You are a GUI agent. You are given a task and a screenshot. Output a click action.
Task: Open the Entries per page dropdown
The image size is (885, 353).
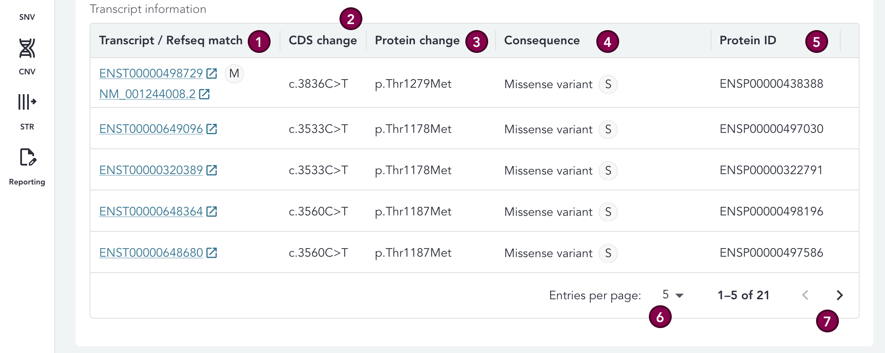tap(673, 295)
